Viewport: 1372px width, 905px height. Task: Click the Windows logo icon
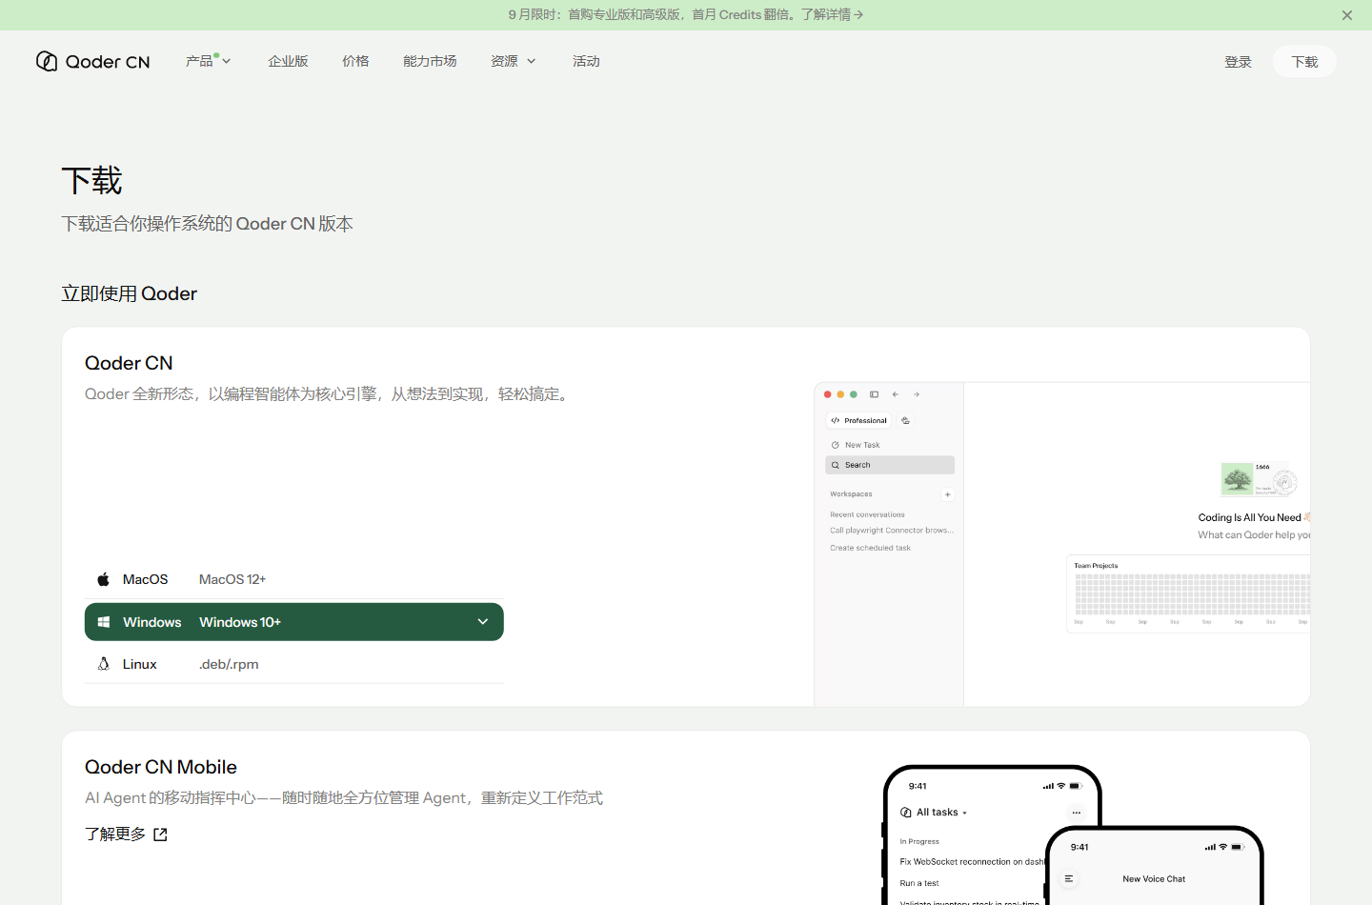104,622
